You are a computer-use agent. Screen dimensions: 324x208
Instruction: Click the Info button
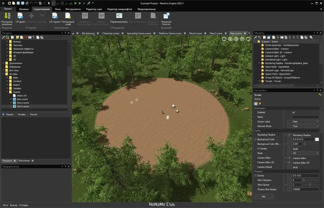(x=263, y=196)
